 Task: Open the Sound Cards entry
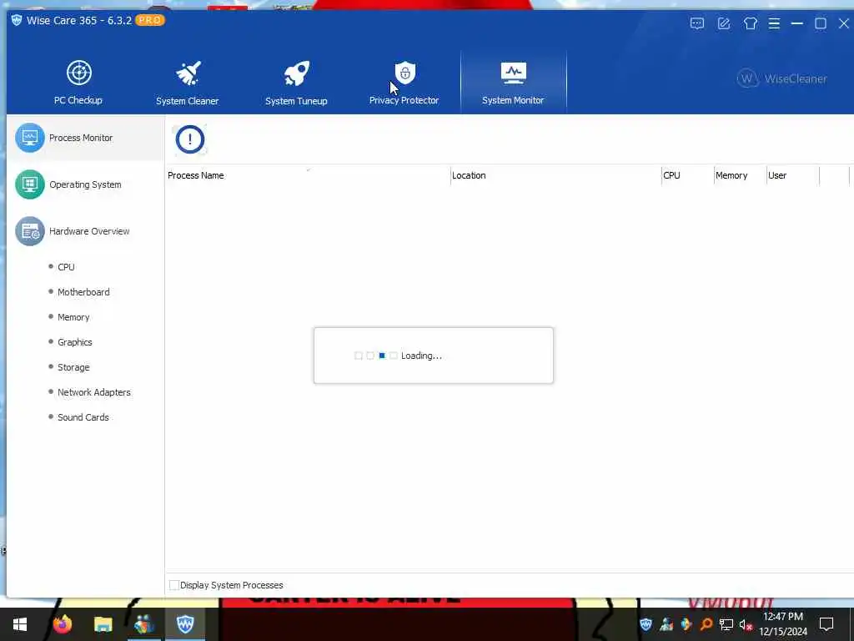coord(83,417)
